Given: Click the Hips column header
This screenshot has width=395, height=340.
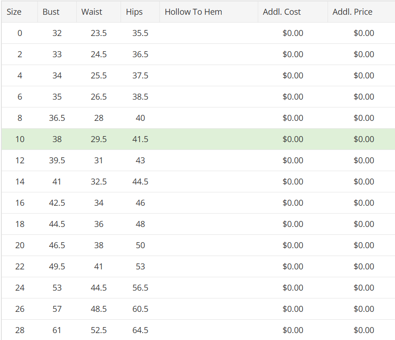Looking at the screenshot, I should (x=140, y=12).
